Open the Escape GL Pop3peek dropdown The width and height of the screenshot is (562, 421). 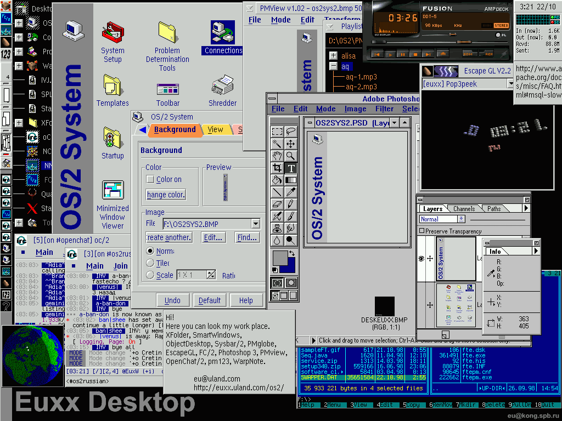click(510, 84)
